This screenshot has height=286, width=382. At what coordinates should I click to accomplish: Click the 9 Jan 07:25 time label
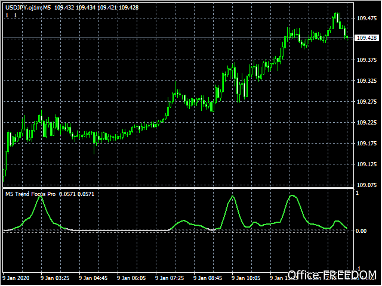(170, 278)
